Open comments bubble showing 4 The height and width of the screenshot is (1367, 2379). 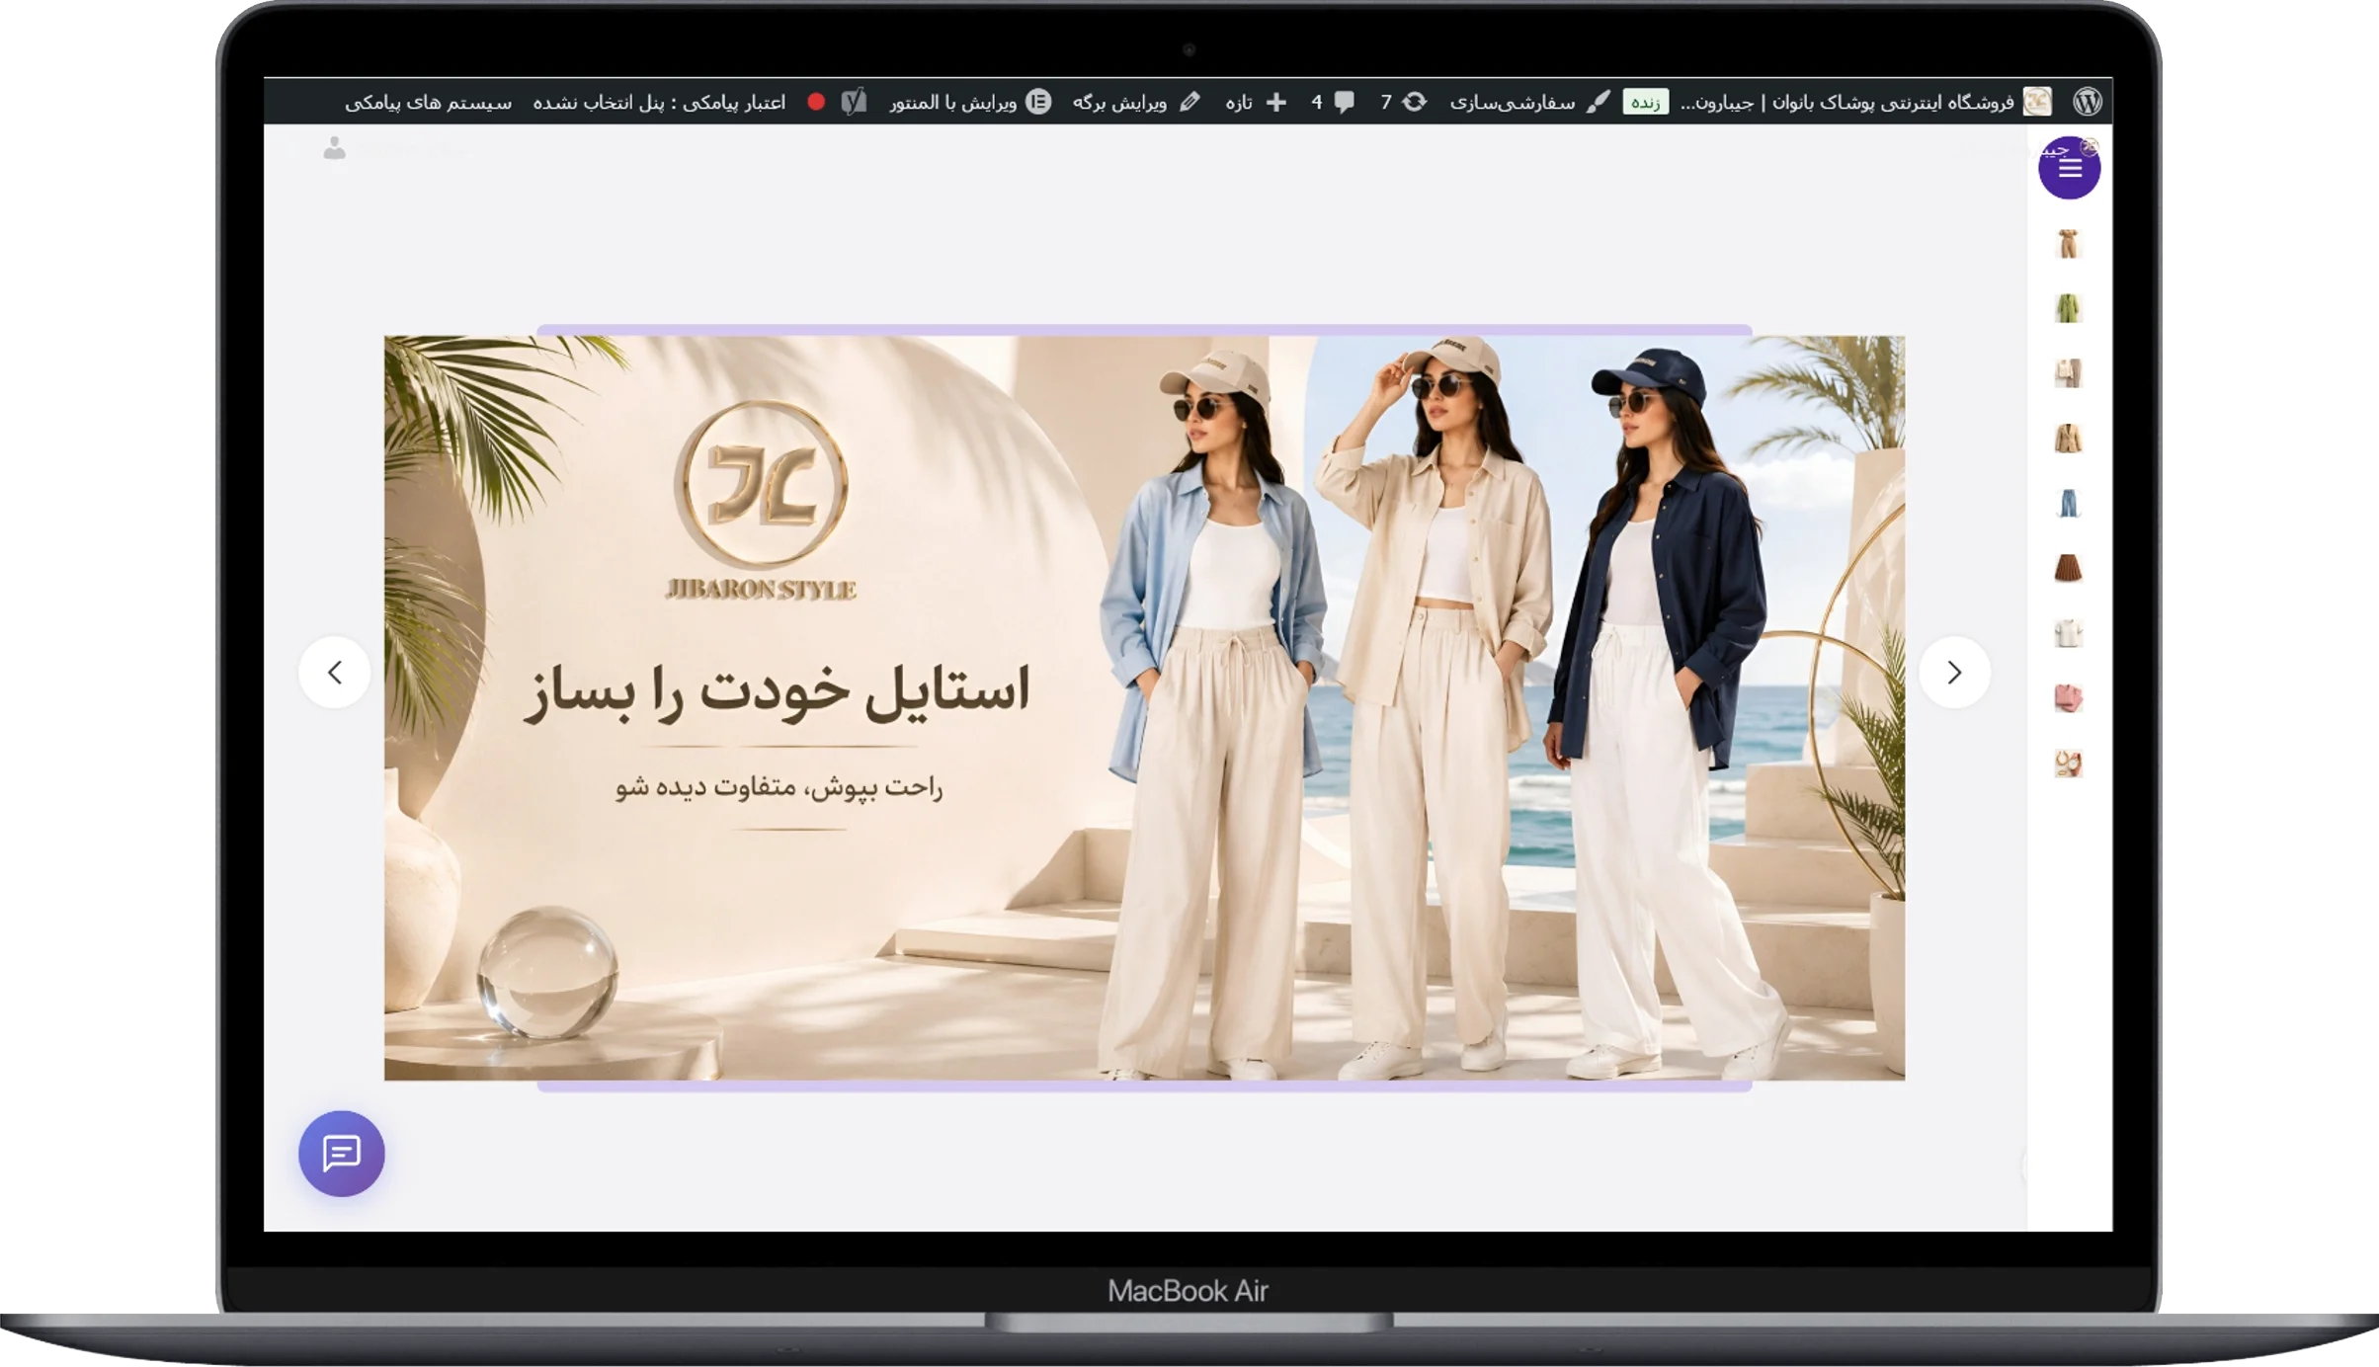[1332, 102]
